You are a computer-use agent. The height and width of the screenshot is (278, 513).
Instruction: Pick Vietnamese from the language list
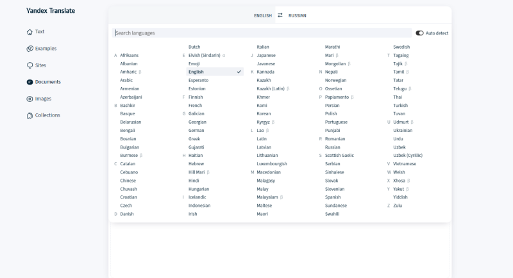click(x=405, y=163)
